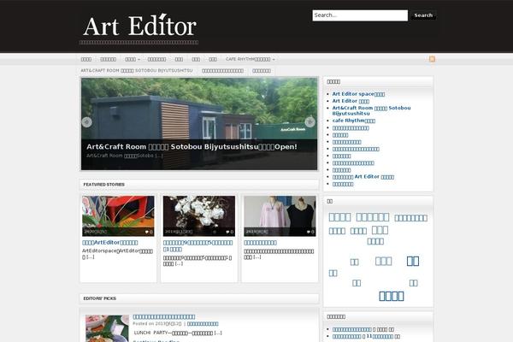Show previous slide with left arrow

coord(86,122)
